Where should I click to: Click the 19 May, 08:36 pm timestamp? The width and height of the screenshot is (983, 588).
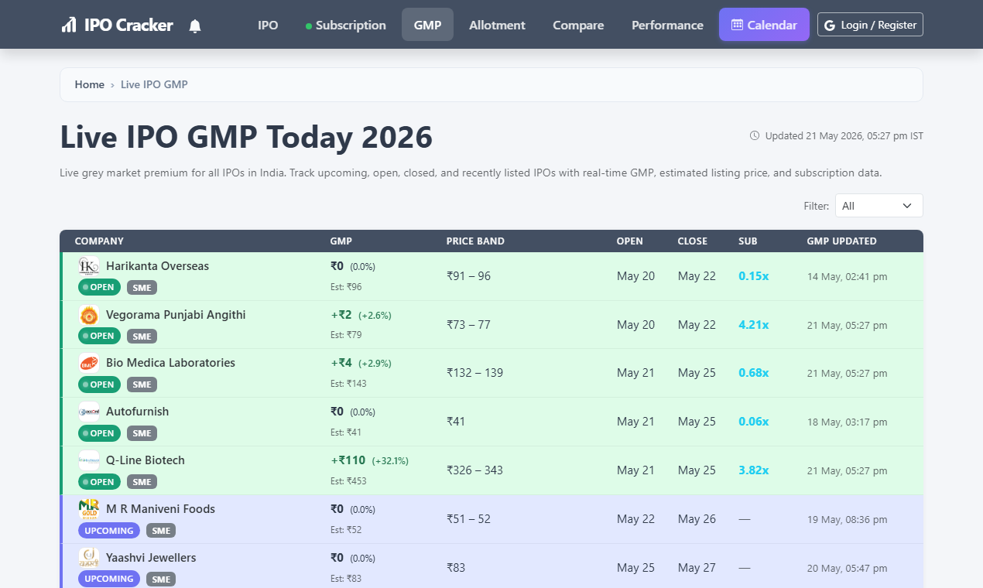(847, 520)
